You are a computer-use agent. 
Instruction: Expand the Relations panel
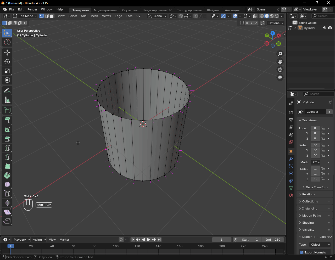click(309, 194)
